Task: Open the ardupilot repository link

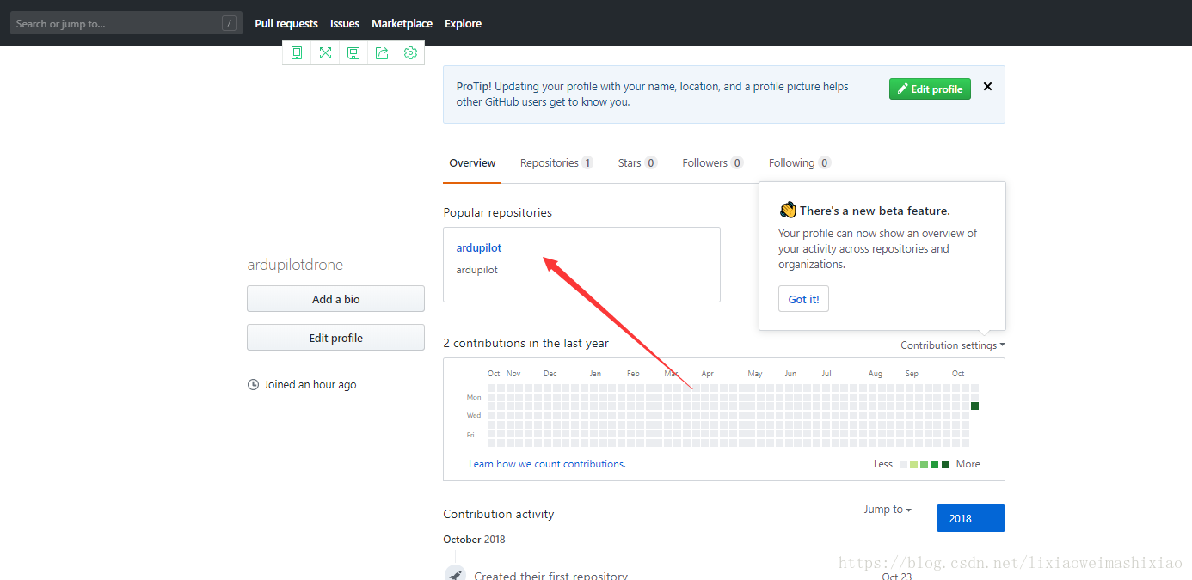Action: coord(479,248)
